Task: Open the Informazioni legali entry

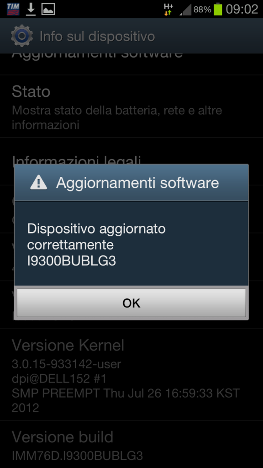Action: 131,161
